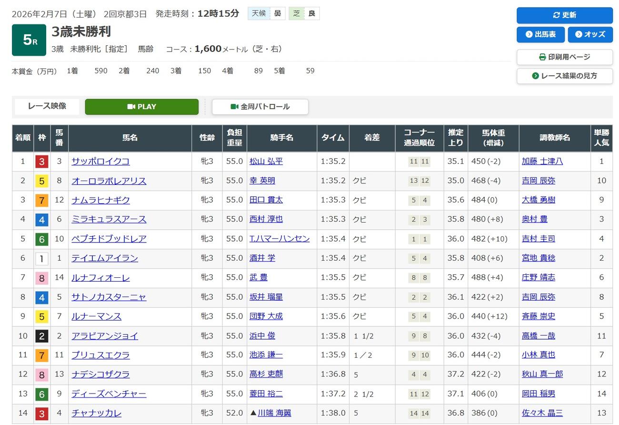Open jockey 坂井 瑠星 profile
The height and width of the screenshot is (425, 619).
tap(266, 297)
